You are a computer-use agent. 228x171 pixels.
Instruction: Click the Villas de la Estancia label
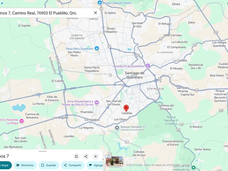52,98
